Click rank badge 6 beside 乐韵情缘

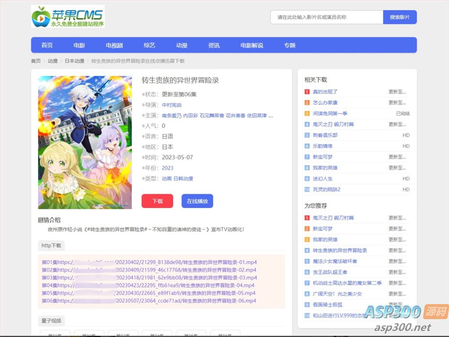click(x=307, y=146)
